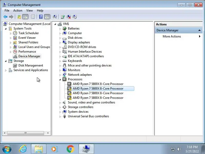Select first AMD Ryzen processor without warning
The image size is (205, 154).
(x=98, y=84)
